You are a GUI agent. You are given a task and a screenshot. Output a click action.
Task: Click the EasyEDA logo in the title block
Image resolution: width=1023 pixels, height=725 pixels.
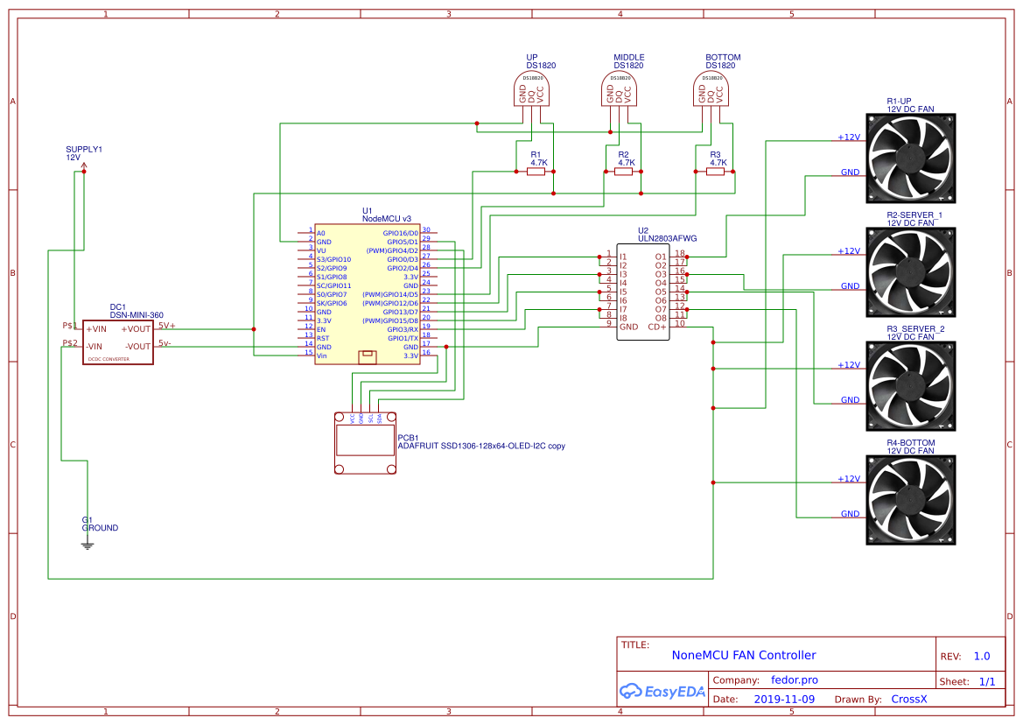click(662, 692)
